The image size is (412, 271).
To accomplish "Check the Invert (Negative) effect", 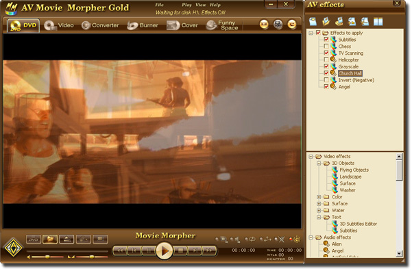I will click(326, 80).
